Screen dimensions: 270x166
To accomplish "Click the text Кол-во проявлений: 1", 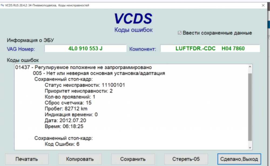I will point(70,97).
